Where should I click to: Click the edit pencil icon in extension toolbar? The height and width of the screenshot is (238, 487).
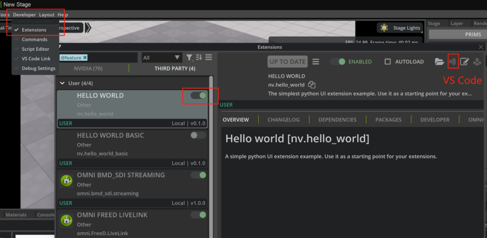464,61
